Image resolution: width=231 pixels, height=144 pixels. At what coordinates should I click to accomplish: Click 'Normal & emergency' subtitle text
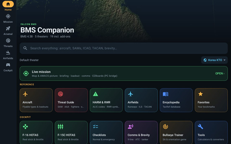pyautogui.click(x=104, y=139)
